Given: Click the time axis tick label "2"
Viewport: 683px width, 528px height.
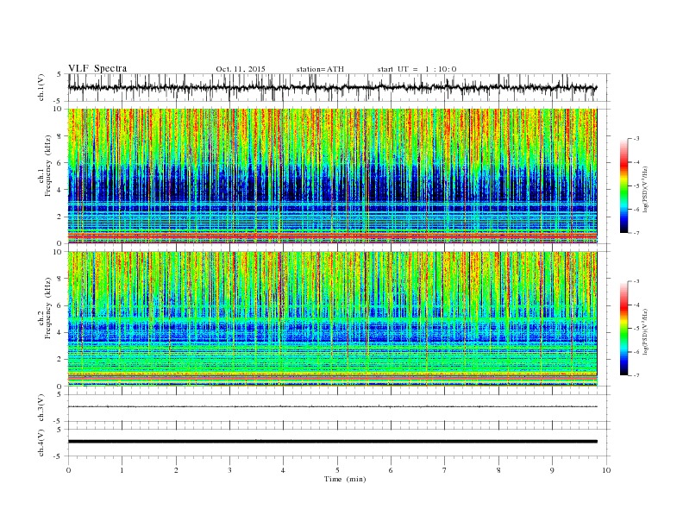Looking at the screenshot, I should (x=176, y=470).
